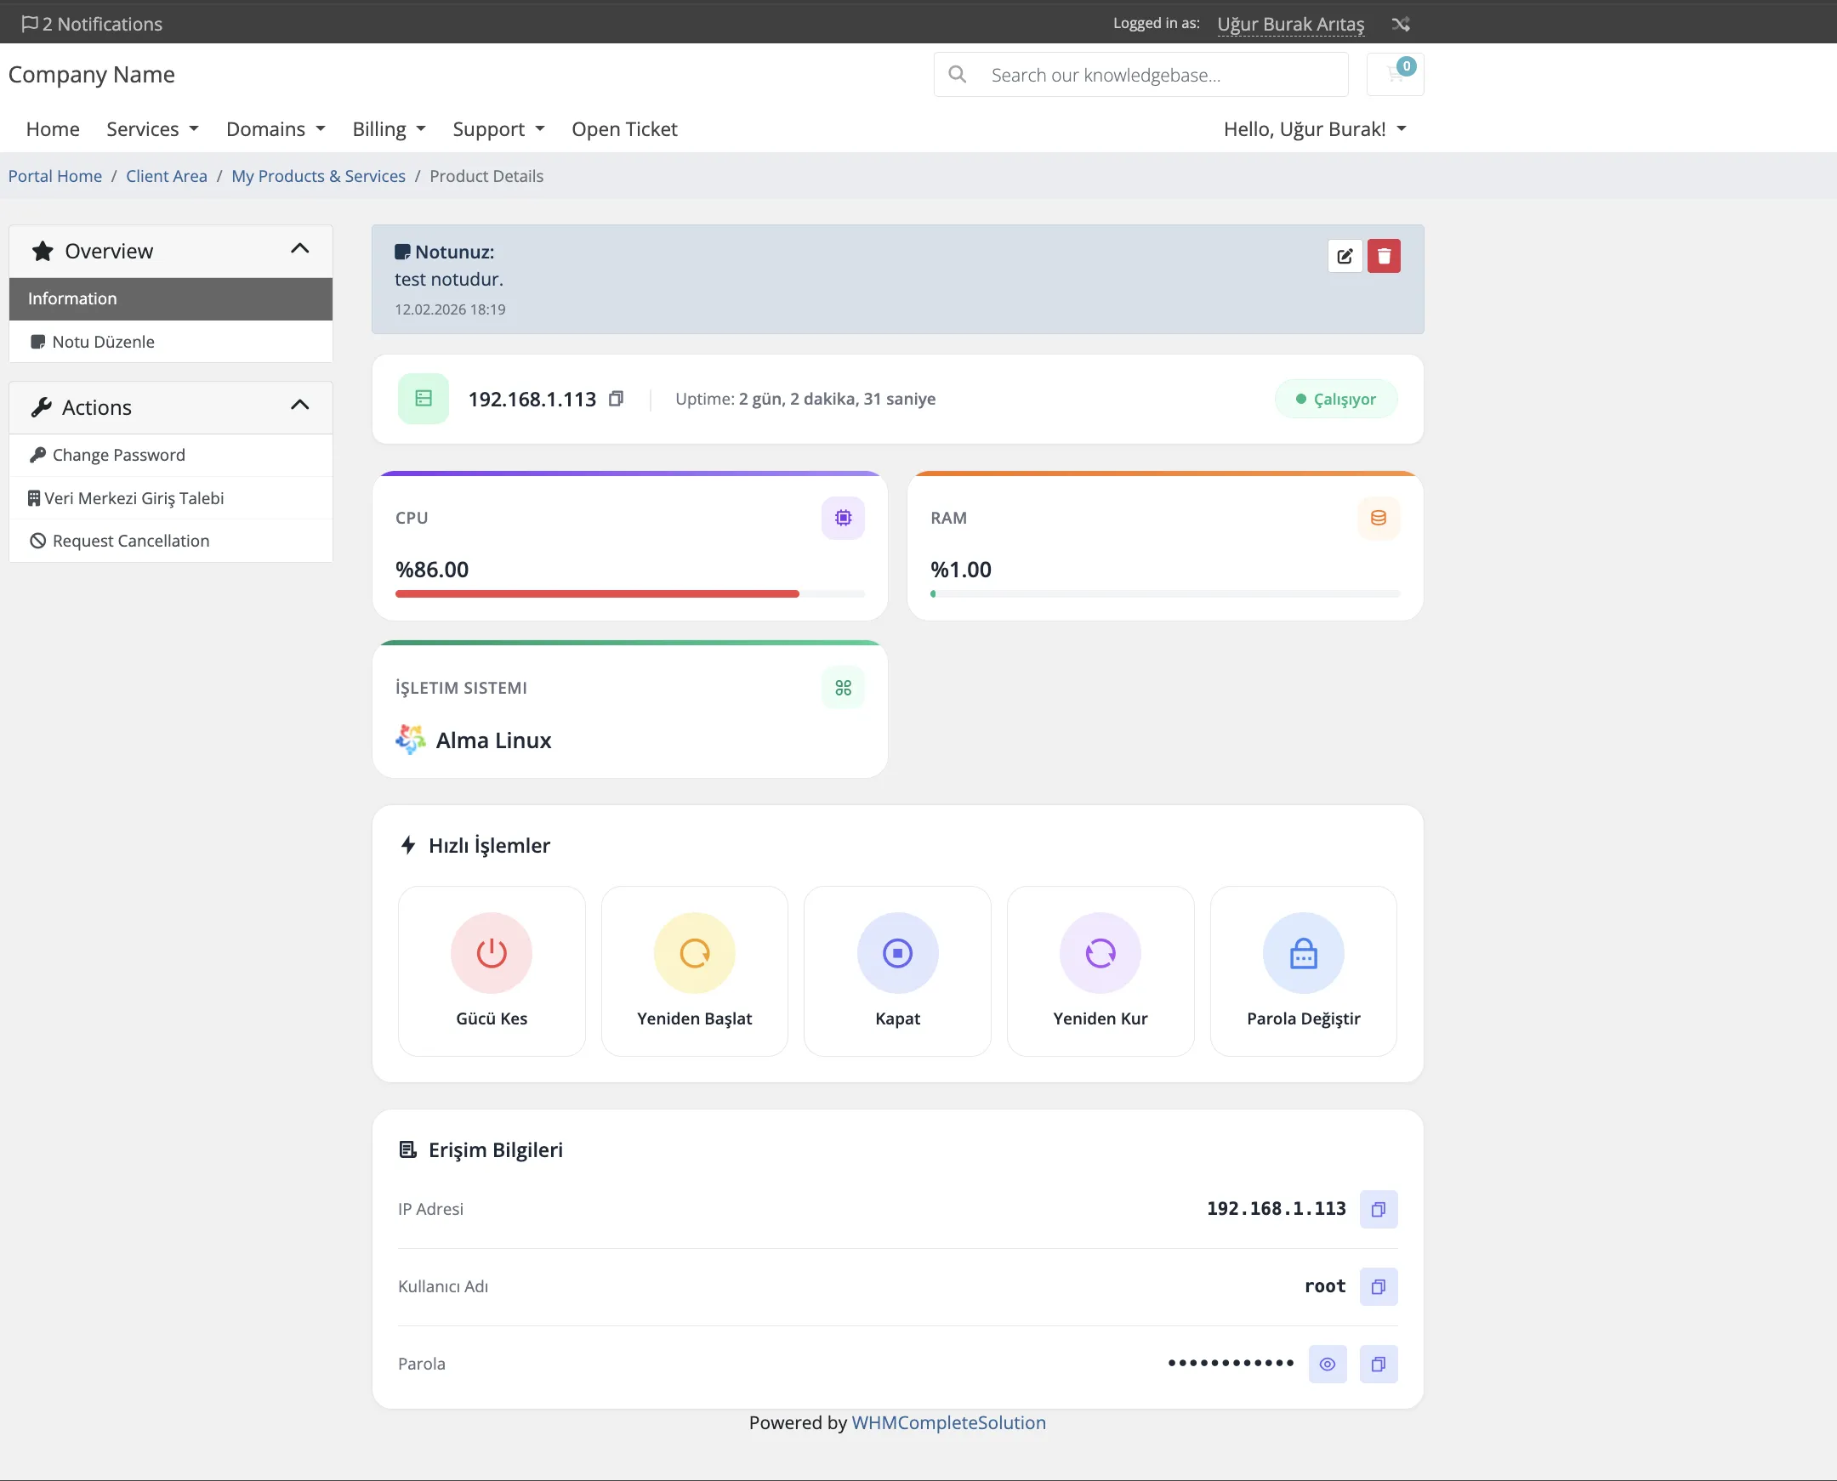Click the %1.00 RAM value

click(961, 569)
